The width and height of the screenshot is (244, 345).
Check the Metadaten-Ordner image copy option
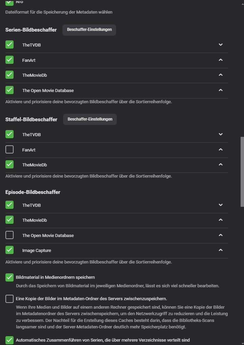point(10,299)
